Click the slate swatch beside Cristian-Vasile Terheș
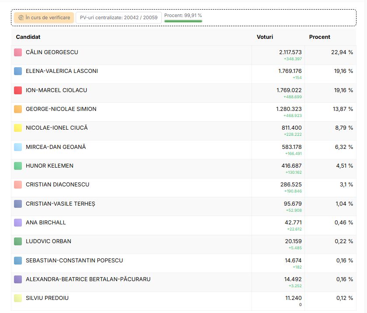The height and width of the screenshot is (313, 367). coord(18,204)
